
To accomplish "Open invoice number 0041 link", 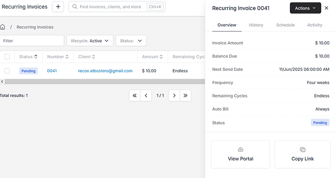I will tap(51, 71).
